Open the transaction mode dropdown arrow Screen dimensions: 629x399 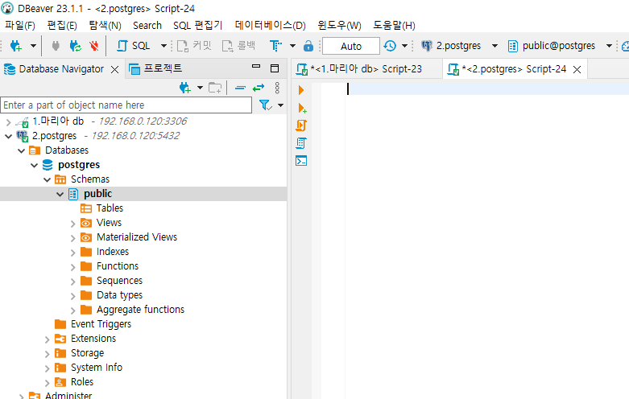point(293,46)
